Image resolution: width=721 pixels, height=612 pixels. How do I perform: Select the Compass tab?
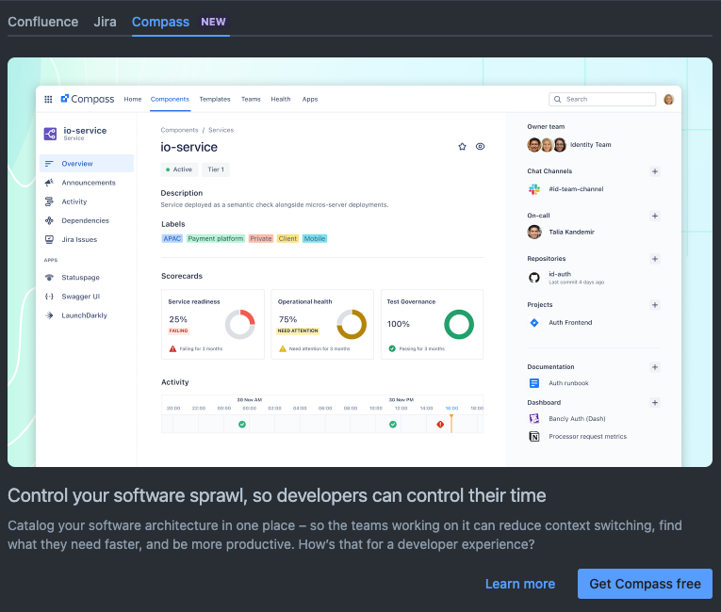coord(179,22)
